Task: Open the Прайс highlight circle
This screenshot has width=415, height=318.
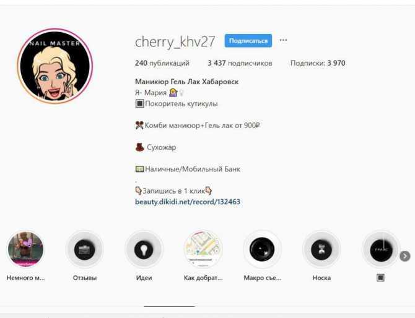Action: (x=380, y=249)
